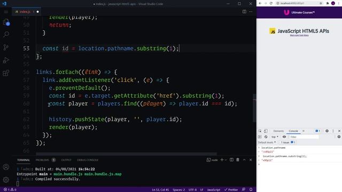Viewport: 342px width, 192px height.
Task: Open the Run and Debug view
Action: click(x=6, y=60)
